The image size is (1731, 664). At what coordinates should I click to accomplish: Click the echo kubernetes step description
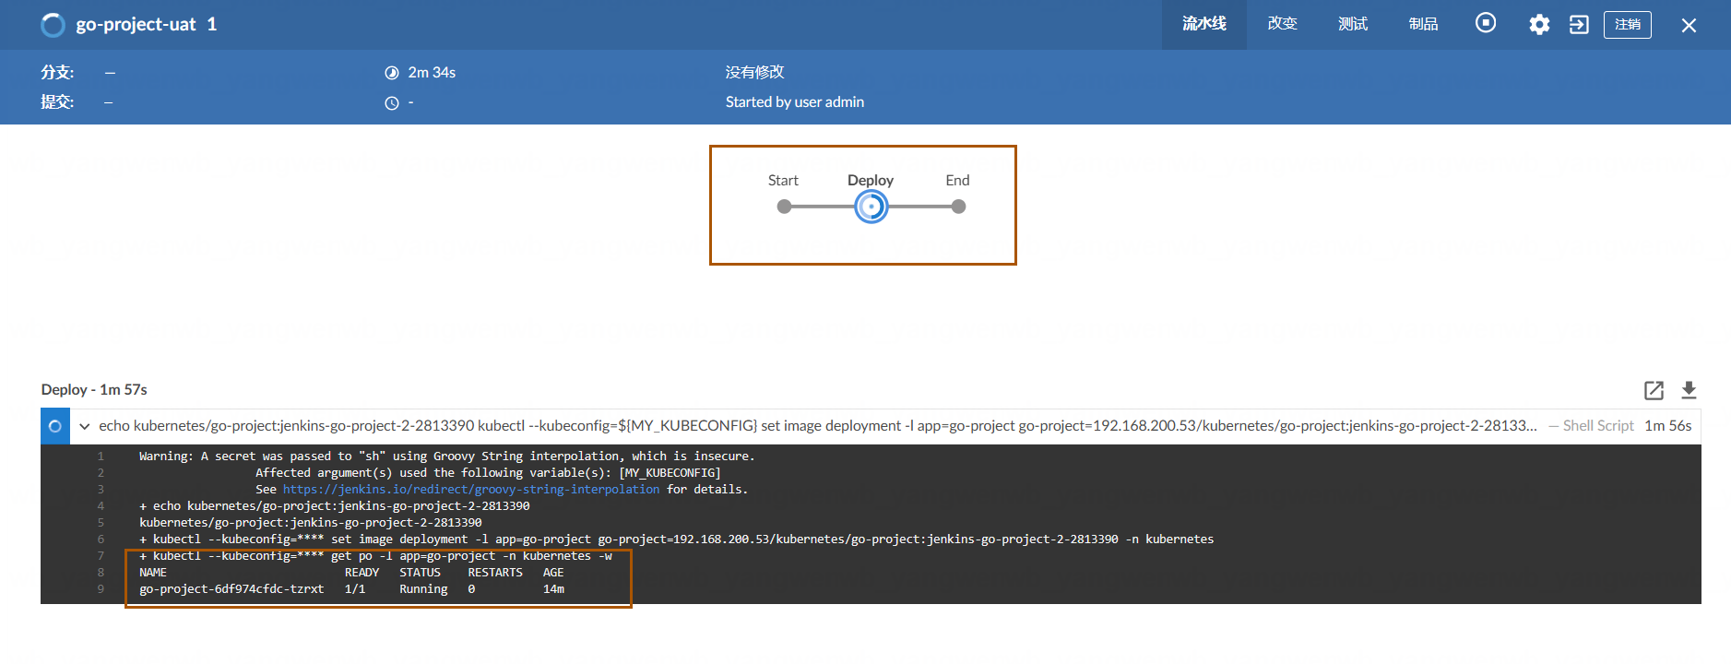point(818,426)
